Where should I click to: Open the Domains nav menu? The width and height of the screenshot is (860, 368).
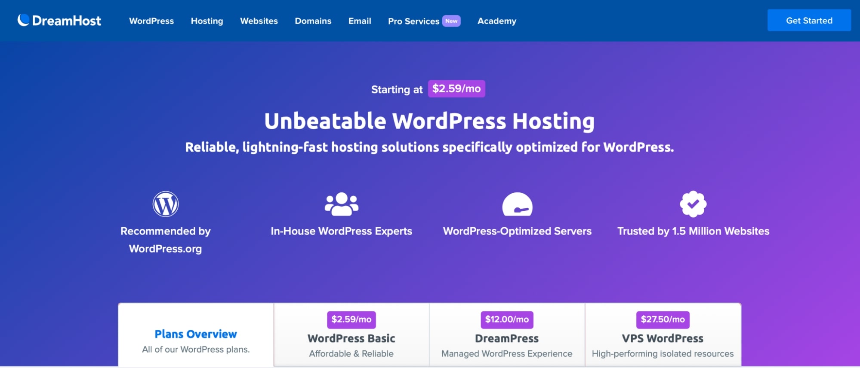coord(313,21)
